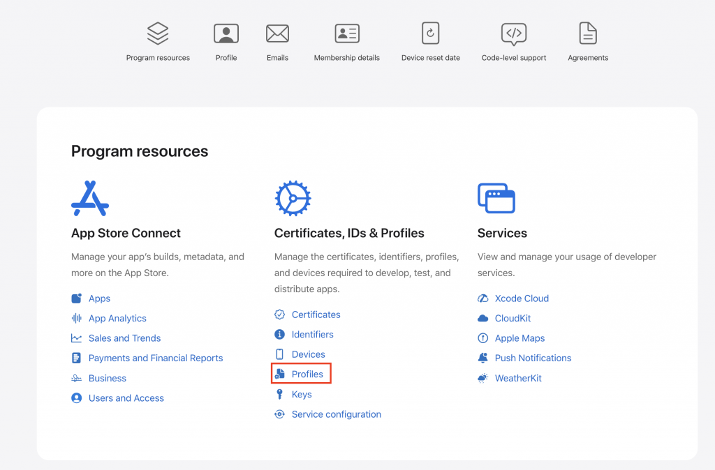Open the Users and Access link

point(126,398)
